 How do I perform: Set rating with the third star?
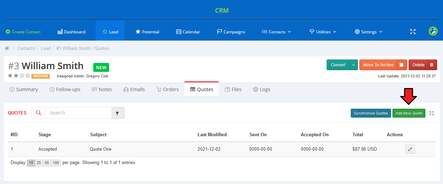click(x=22, y=76)
